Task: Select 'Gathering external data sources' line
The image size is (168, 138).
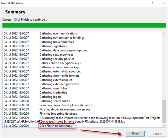Action: point(60,71)
